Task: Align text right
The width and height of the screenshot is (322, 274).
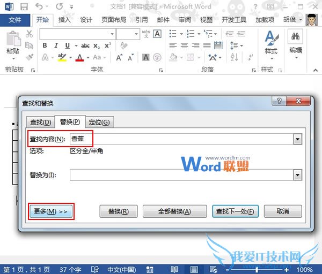Action: (x=195, y=45)
